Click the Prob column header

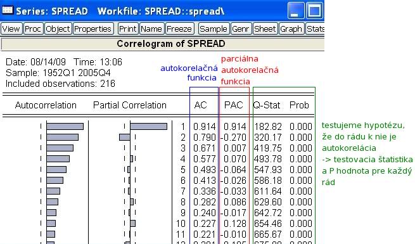pos(299,105)
